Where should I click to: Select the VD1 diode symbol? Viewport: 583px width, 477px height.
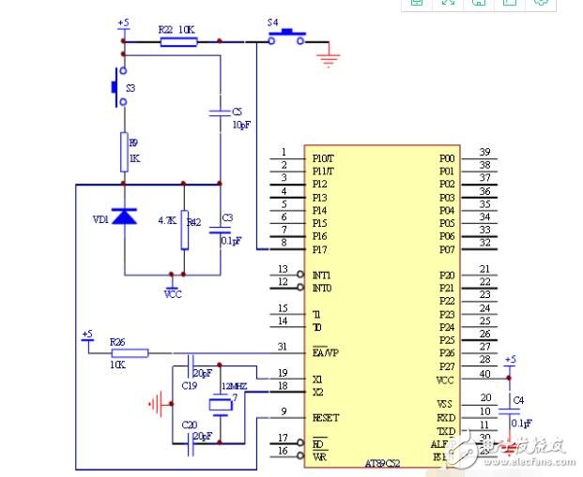click(124, 217)
